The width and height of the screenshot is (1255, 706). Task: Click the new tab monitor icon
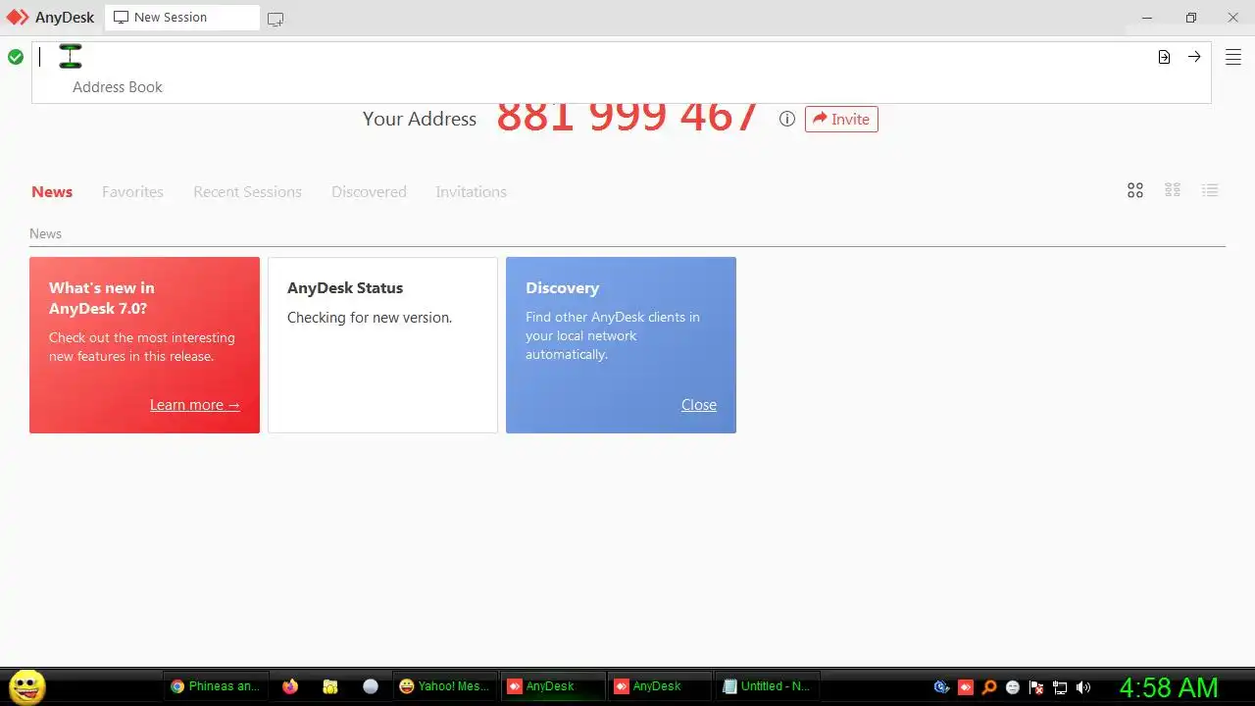coord(276,19)
